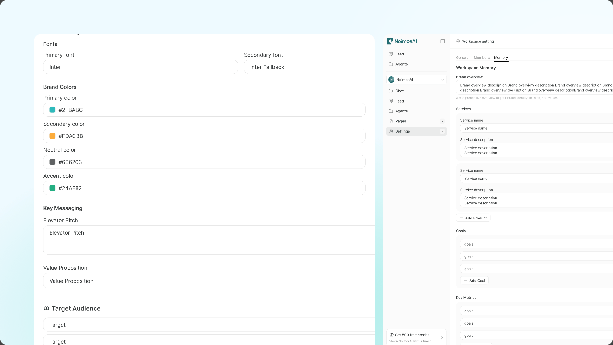
Task: Click the NoimosAI logo
Action: point(402,41)
